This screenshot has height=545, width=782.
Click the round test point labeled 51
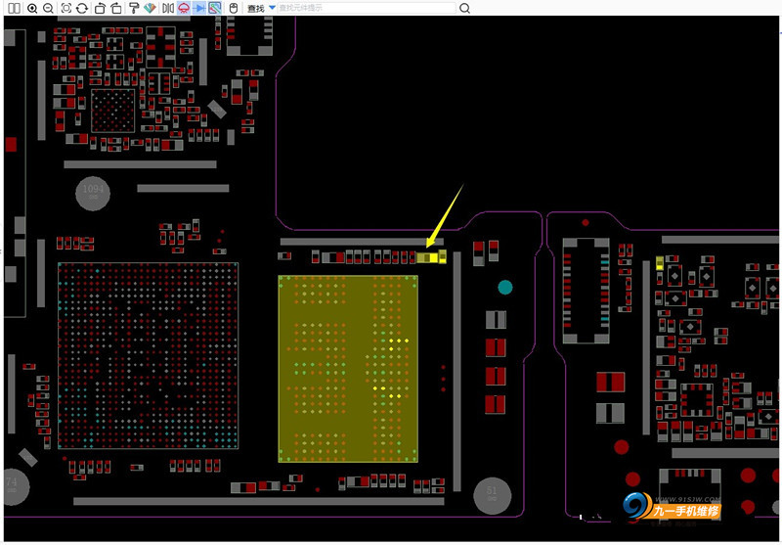492,496
